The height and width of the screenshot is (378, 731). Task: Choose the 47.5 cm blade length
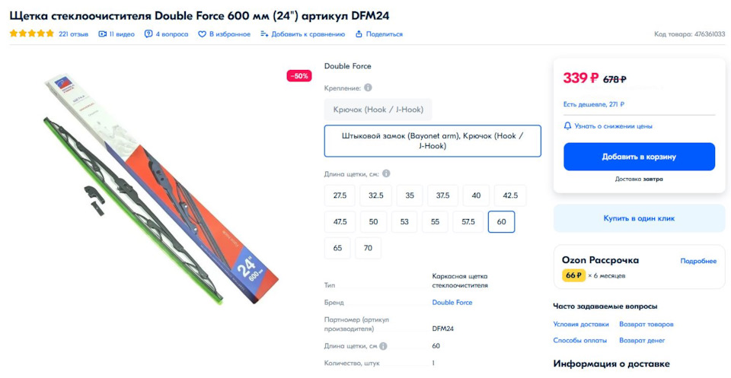[340, 221]
